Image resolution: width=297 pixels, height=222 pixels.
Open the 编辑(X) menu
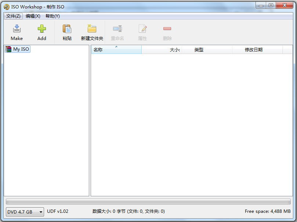[33, 16]
